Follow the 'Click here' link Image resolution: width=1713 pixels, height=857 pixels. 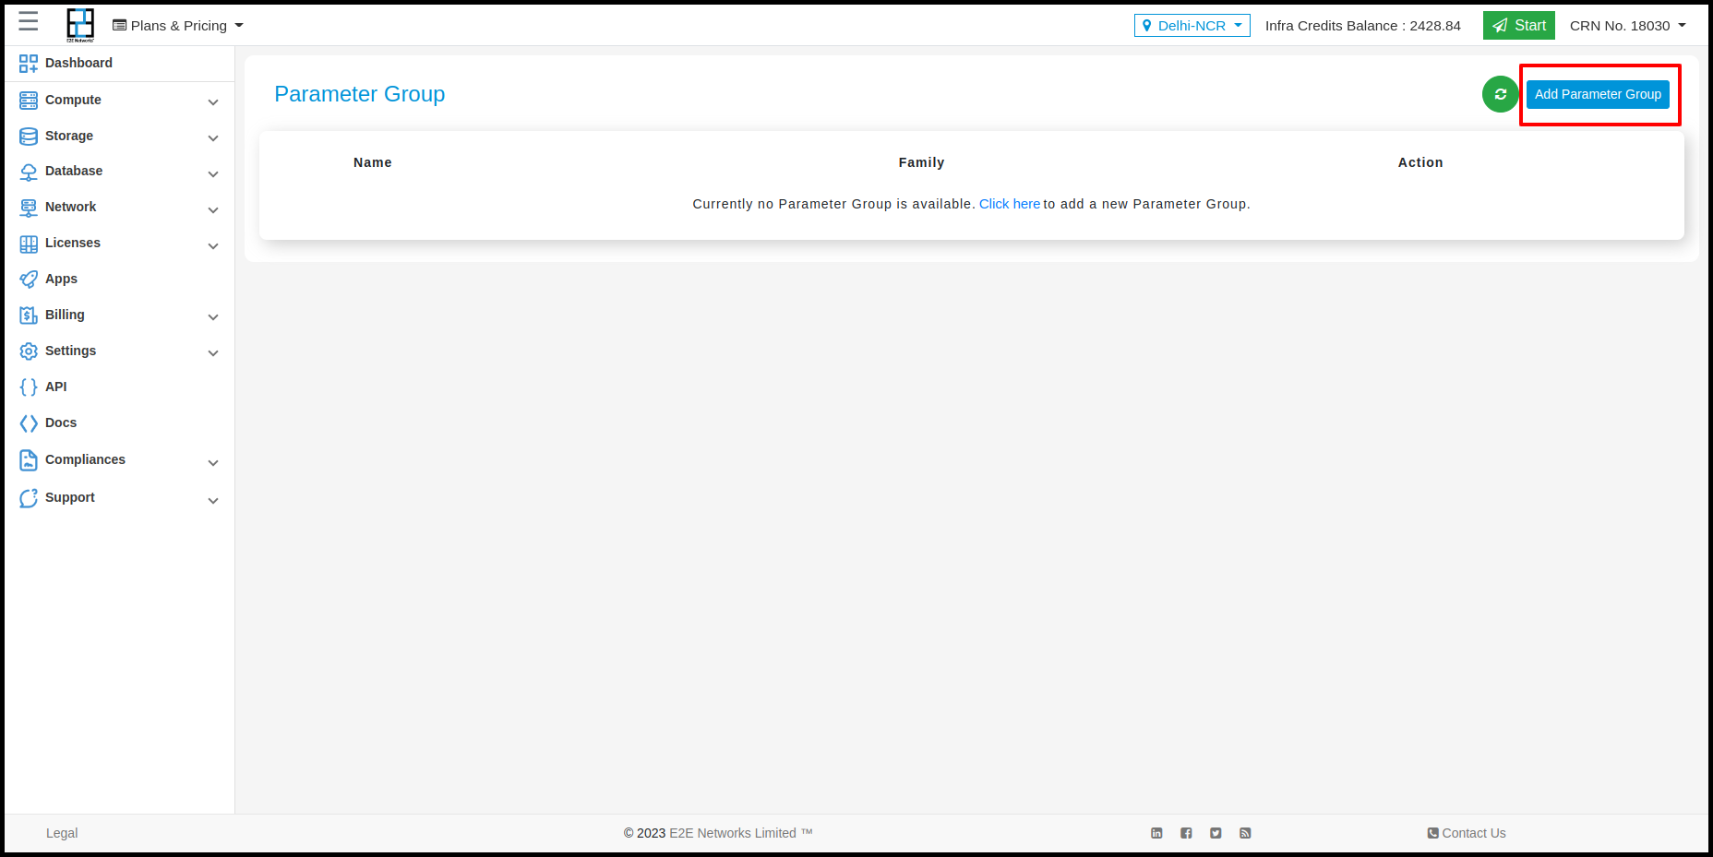(1009, 204)
